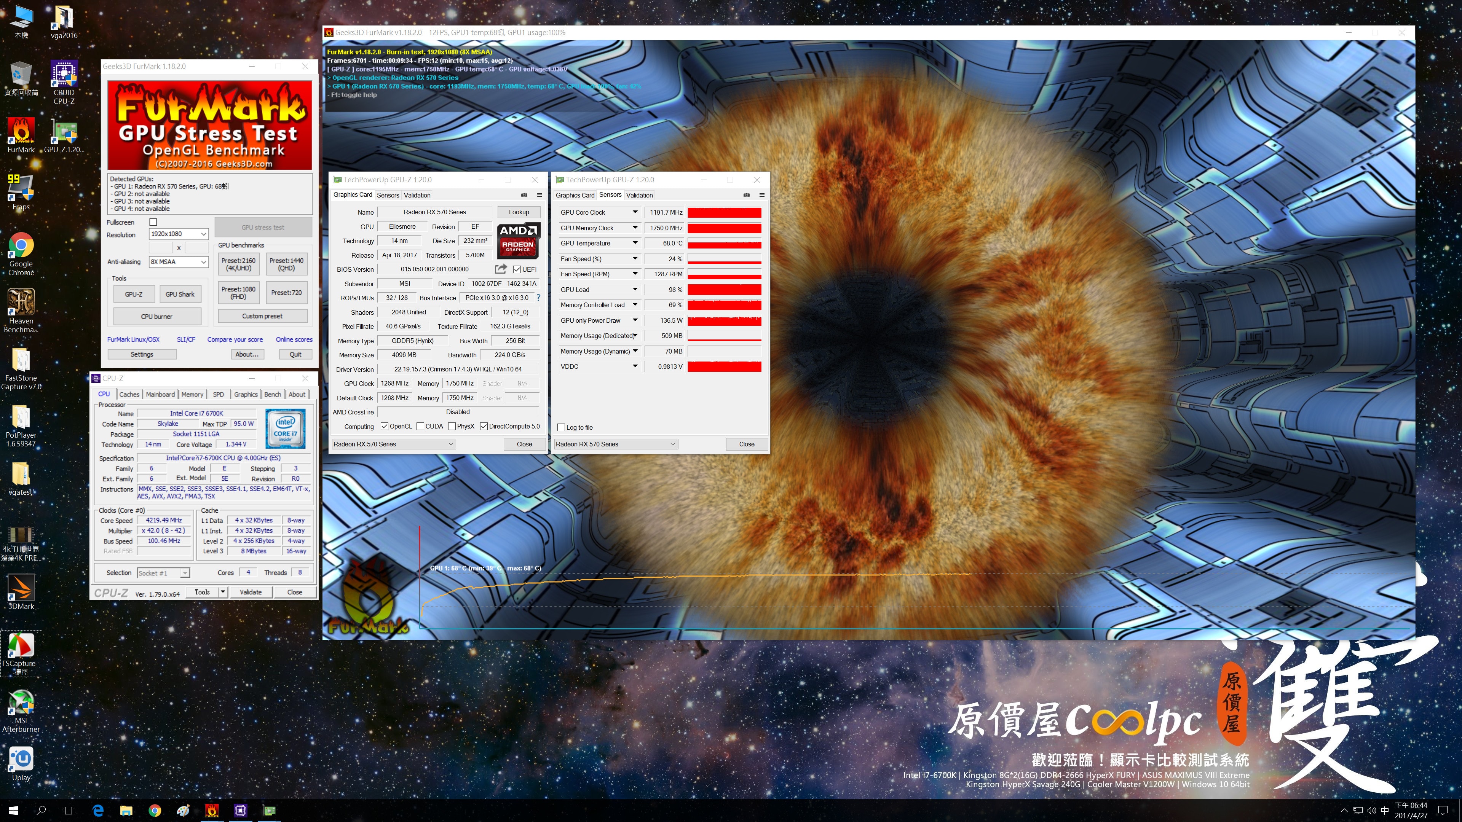Open the Online scores link
1462x822 pixels.
294,339
